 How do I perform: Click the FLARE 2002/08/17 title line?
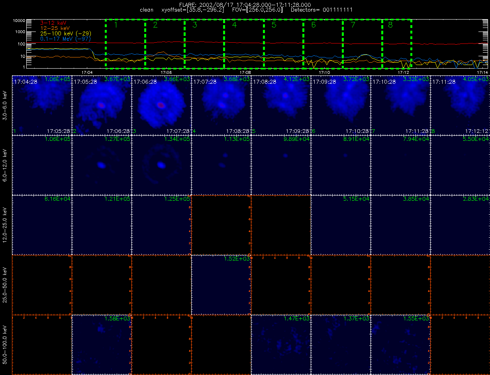(x=245, y=4)
